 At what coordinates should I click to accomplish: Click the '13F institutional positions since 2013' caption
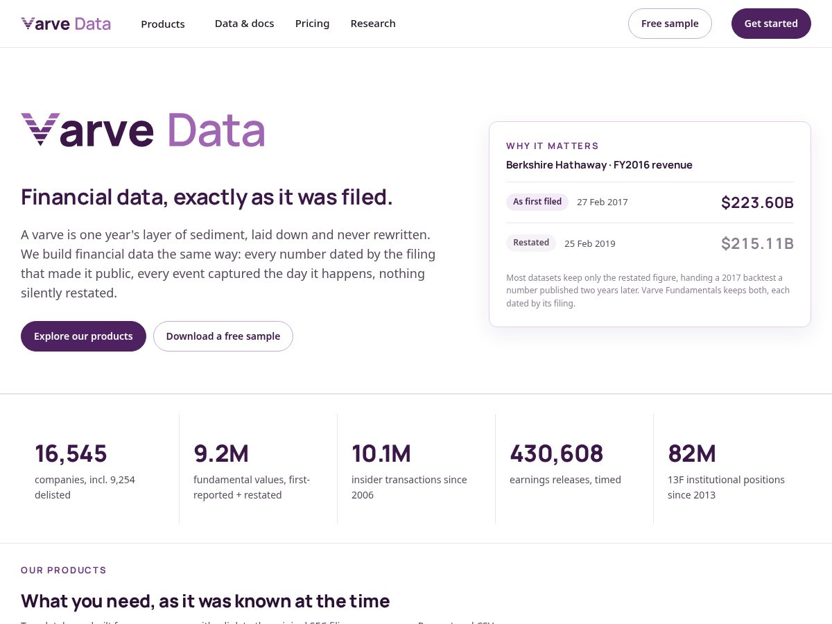point(726,487)
